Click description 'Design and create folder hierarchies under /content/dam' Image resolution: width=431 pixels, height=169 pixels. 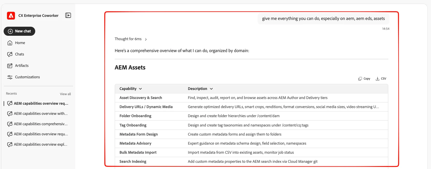pyautogui.click(x=234, y=116)
